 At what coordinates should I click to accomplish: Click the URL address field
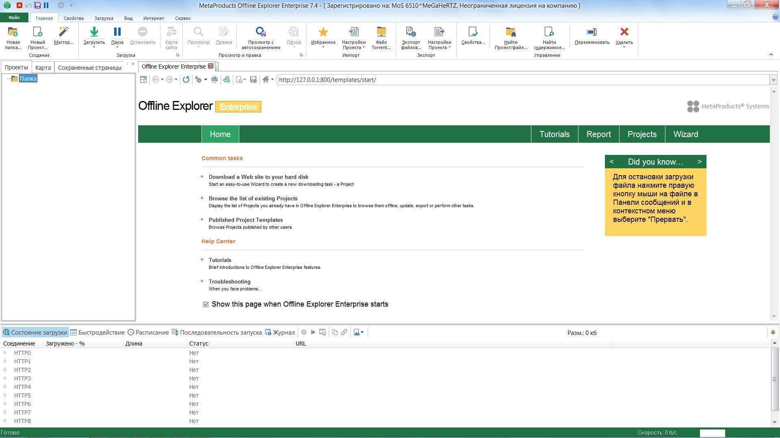(524, 80)
